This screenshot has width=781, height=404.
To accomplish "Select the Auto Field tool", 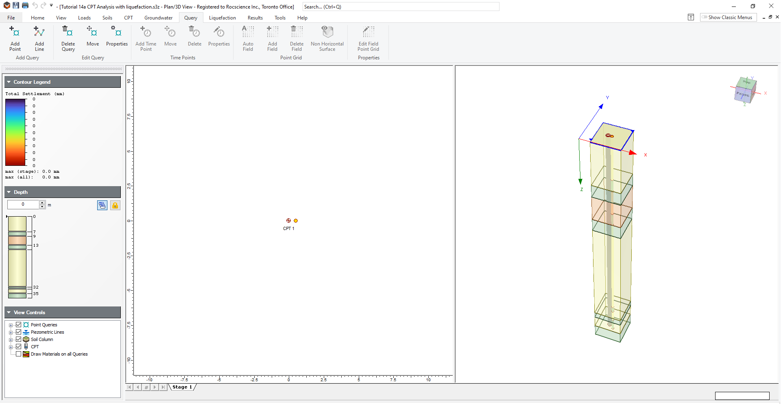I will pos(248,39).
